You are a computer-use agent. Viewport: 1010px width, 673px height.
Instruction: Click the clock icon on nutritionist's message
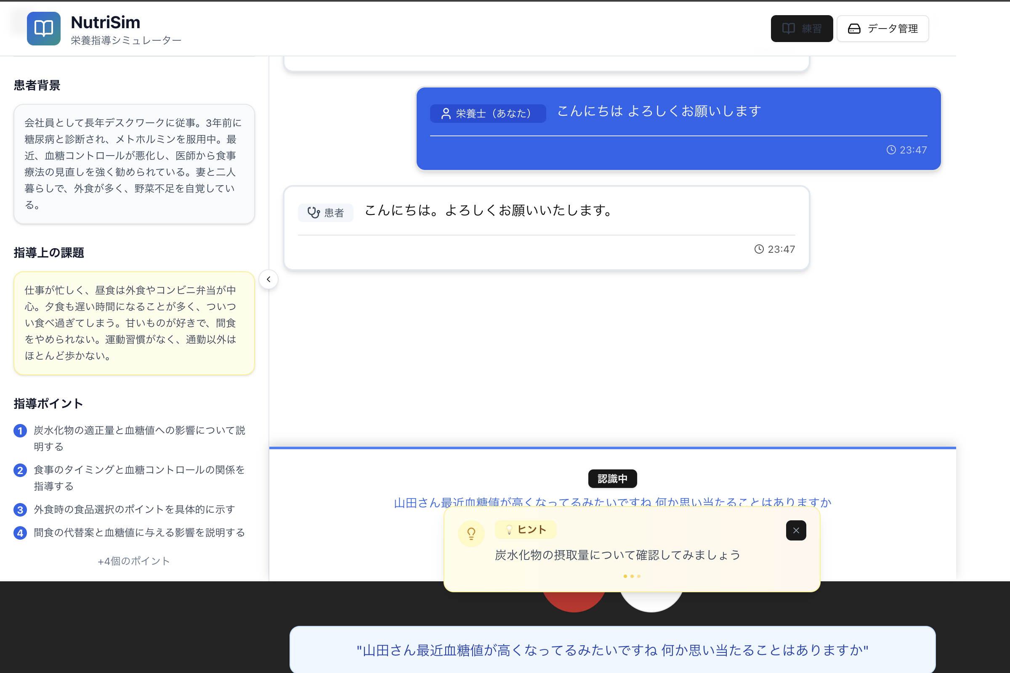[891, 150]
